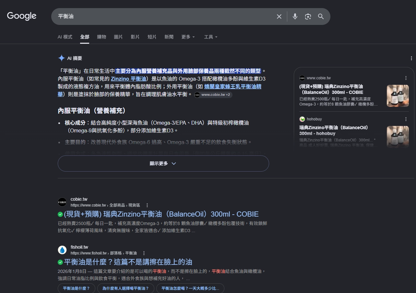416x293 pixels.
Task: Click the 平衡油是什麼？ chip
Action: click(76, 288)
